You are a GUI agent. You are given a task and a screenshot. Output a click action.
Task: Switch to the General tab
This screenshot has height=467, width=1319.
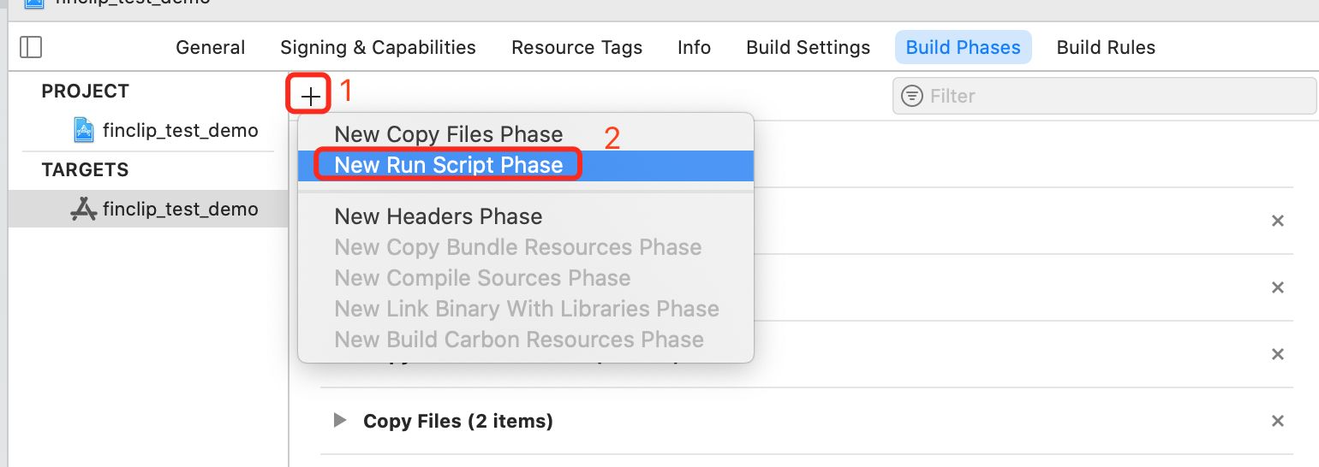210,48
